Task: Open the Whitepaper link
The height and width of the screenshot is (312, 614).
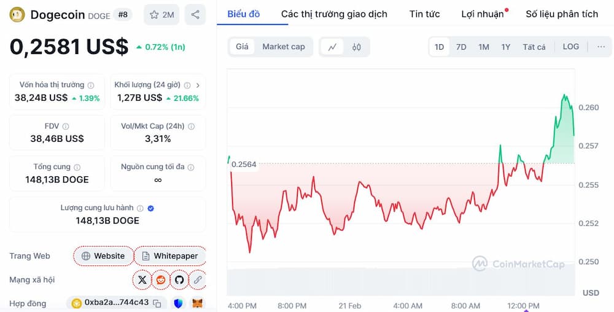Action: pyautogui.click(x=169, y=256)
